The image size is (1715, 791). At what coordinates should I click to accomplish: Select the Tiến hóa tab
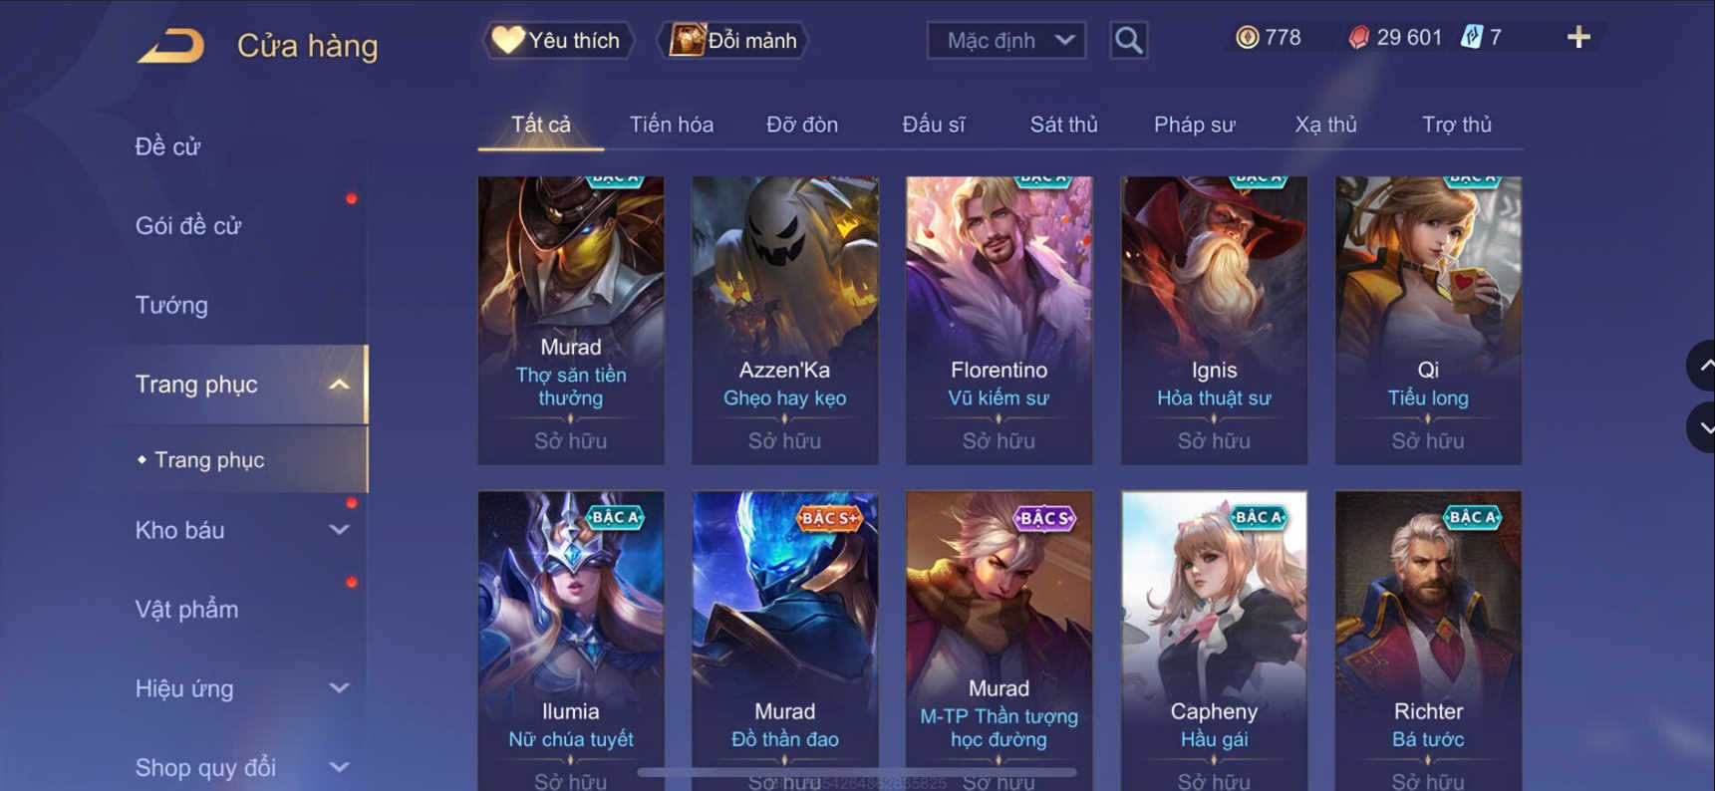click(x=671, y=125)
